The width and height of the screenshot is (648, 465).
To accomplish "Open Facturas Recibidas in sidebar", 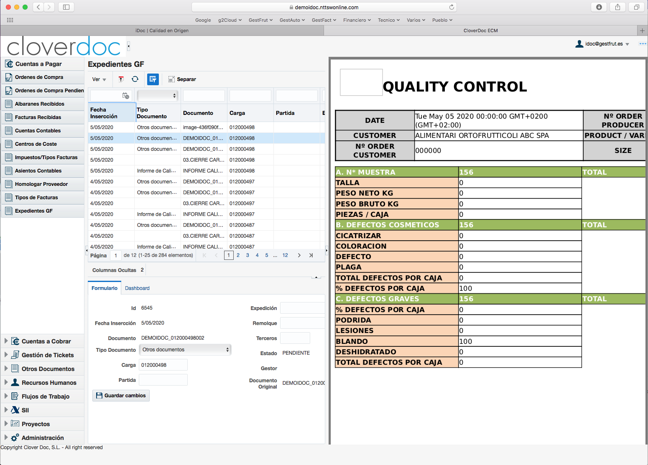I will click(38, 117).
